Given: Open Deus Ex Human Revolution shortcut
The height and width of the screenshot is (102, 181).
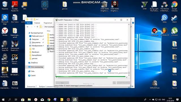Looking at the screenshot, I should pos(5,72).
